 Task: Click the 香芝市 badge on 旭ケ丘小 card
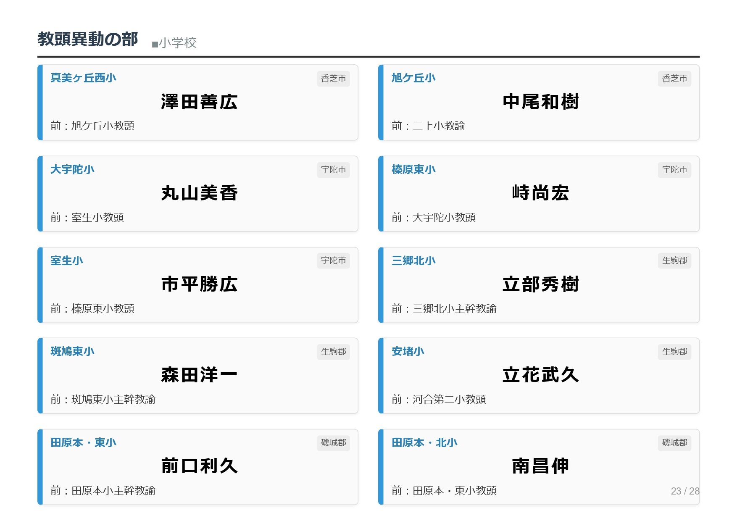(x=674, y=79)
